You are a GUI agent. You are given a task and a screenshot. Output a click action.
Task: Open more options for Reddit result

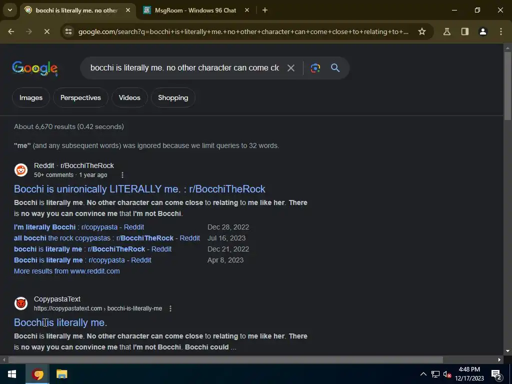[122, 175]
